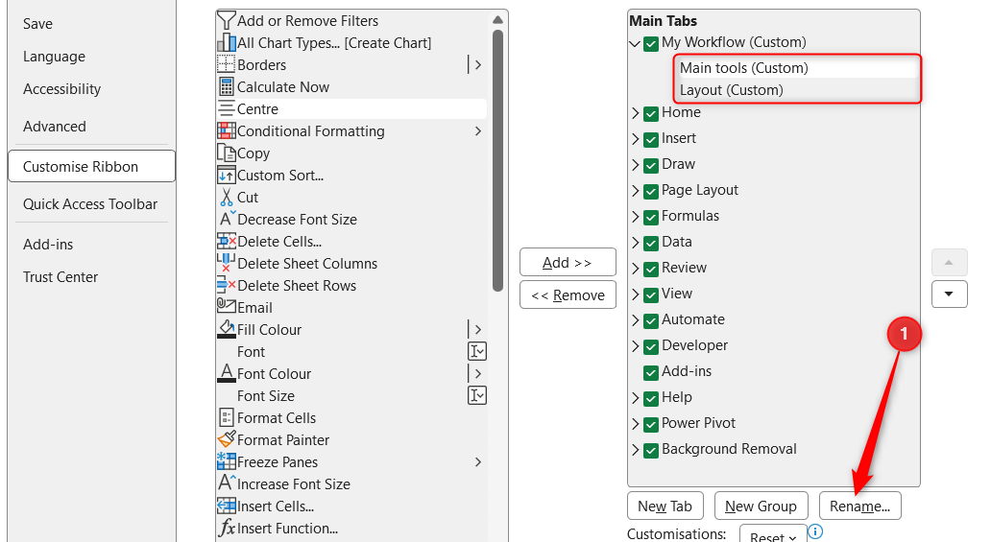
Task: Uncheck the Insert tab checkbox
Action: coord(651,140)
